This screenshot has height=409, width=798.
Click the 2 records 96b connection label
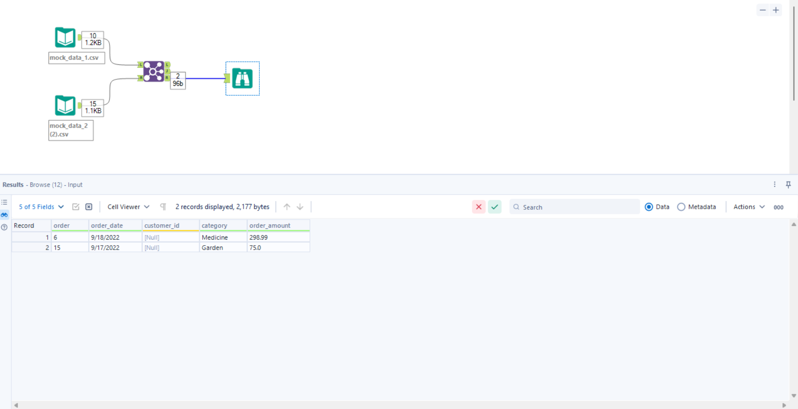(178, 80)
